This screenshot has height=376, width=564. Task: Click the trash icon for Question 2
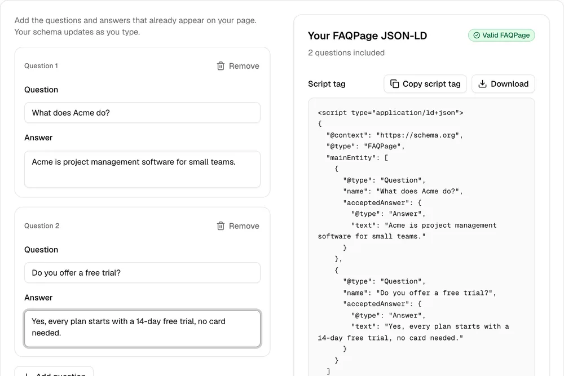point(221,226)
